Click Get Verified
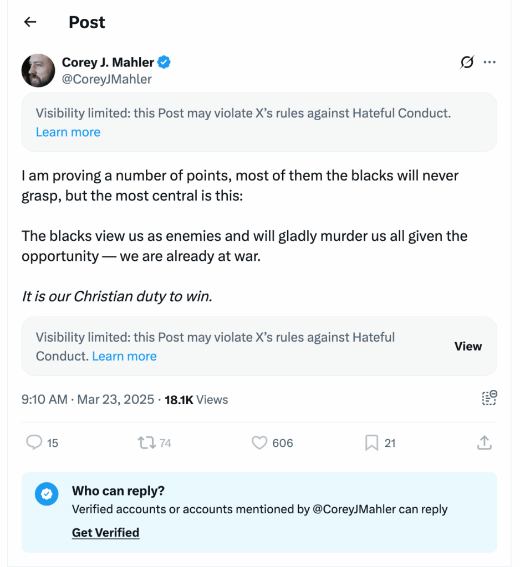The height and width of the screenshot is (567, 520). (105, 532)
